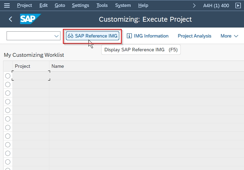Click the SAP logo

tap(30, 19)
